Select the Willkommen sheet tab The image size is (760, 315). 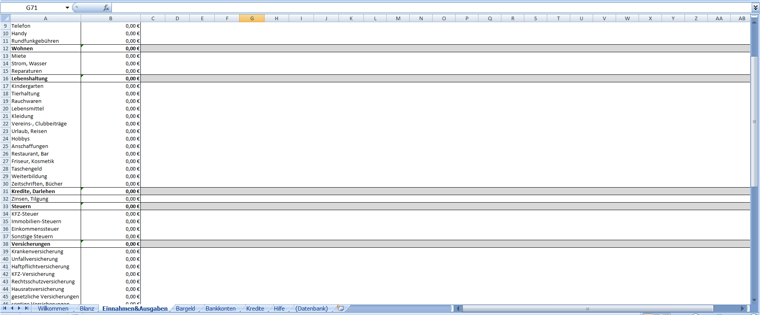(x=53, y=309)
